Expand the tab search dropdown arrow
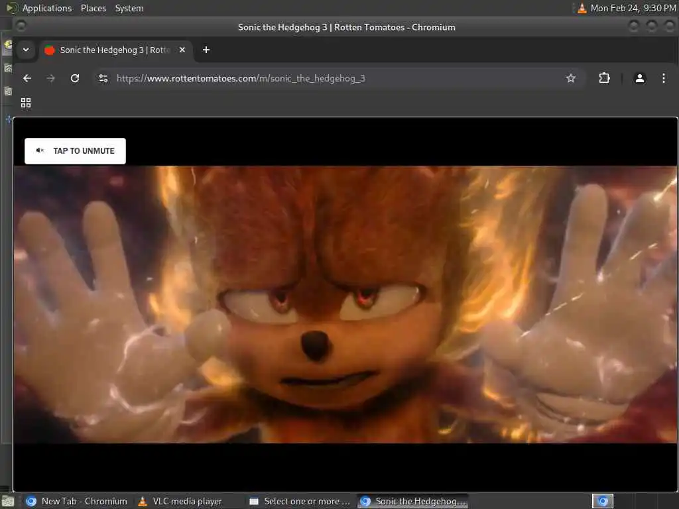Screen dimensions: 679x509 point(26,50)
